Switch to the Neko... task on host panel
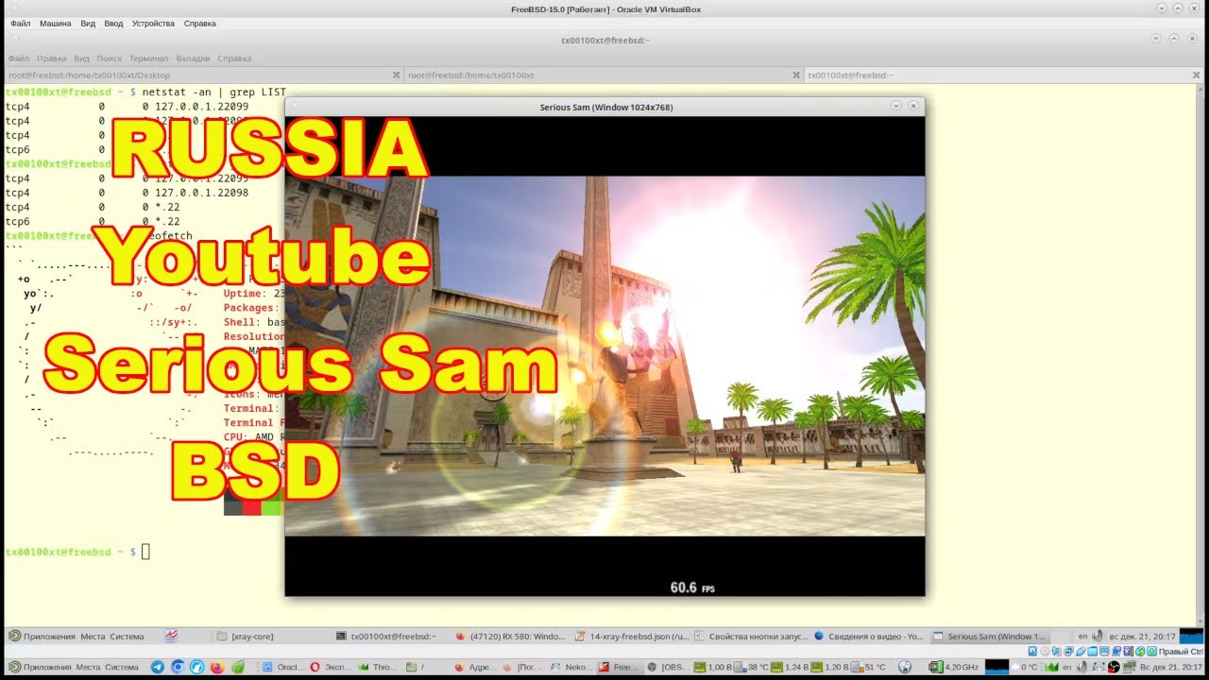The width and height of the screenshot is (1209, 680). tap(571, 667)
